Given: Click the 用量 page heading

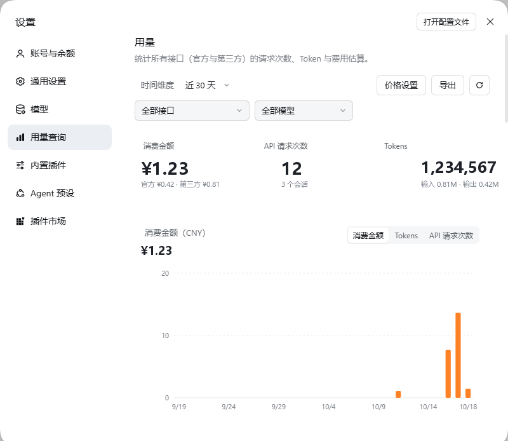Looking at the screenshot, I should pyautogui.click(x=145, y=43).
